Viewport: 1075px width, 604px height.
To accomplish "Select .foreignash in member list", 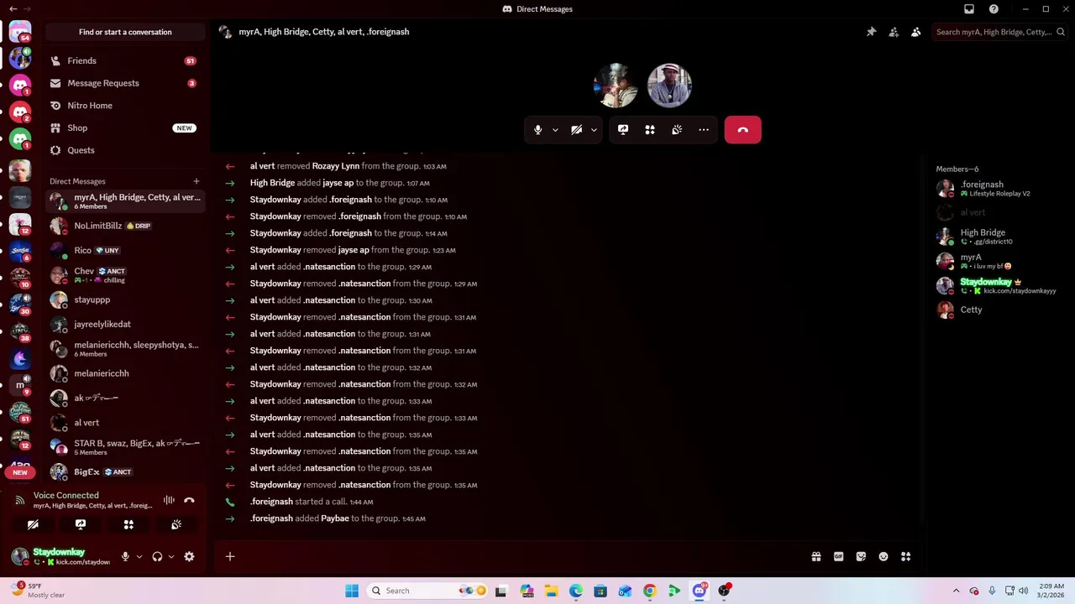I will point(998,189).
